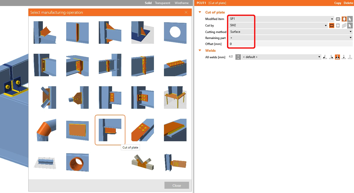This screenshot has height=193, width=354.
Task: Select work plane grid icon in Cut by row
Action: coord(344,25)
